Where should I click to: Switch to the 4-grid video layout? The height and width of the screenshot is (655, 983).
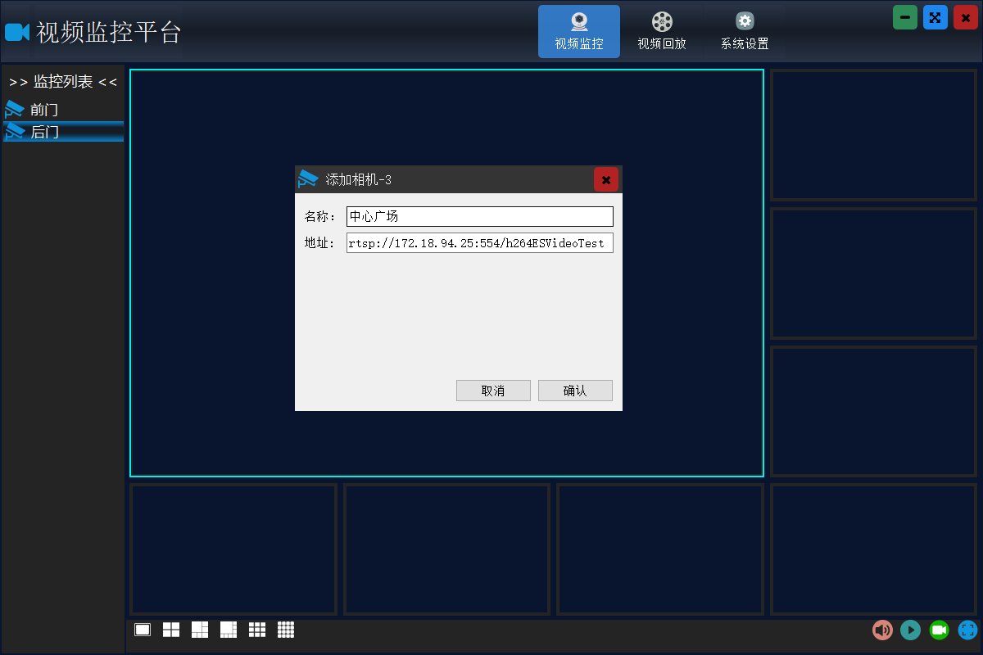[x=171, y=630]
